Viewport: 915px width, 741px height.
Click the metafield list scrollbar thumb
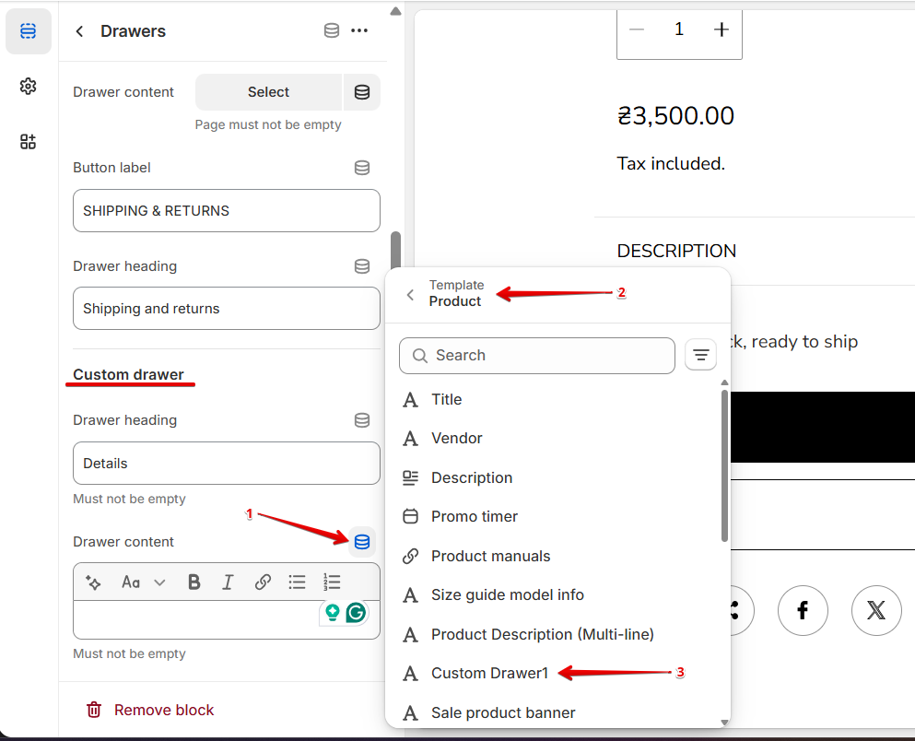724,465
